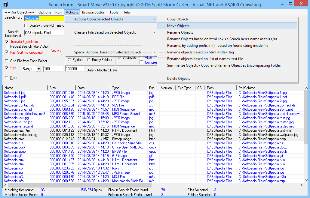Image resolution: width=310 pixels, height=198 pixels.
Task: Sort results by Exe Type column
Action: coord(186,88)
